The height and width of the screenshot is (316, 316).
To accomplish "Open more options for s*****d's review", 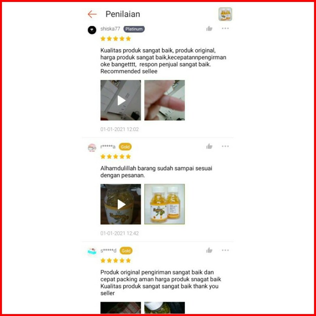I will pyautogui.click(x=225, y=250).
